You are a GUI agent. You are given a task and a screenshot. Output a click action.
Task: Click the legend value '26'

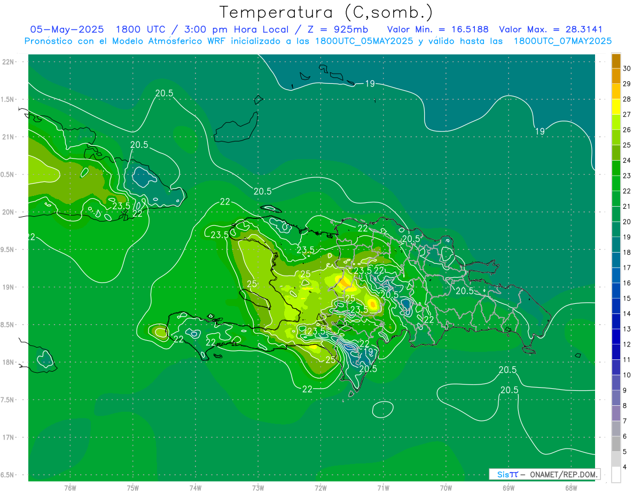627,130
